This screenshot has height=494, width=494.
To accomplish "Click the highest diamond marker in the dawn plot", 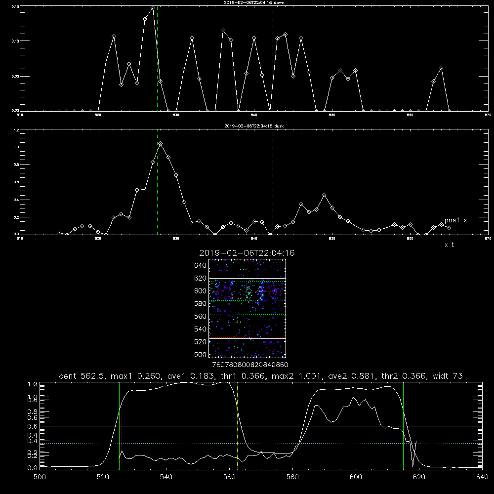I will pos(153,8).
